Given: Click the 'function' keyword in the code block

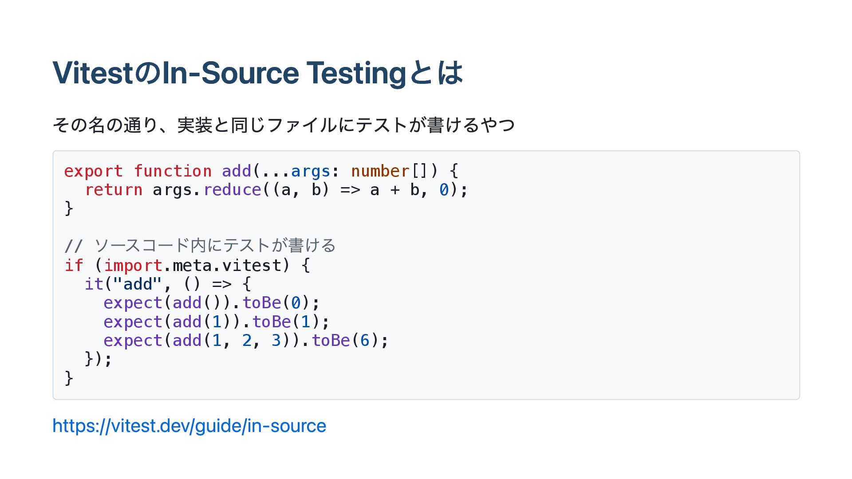Looking at the screenshot, I should click(173, 171).
